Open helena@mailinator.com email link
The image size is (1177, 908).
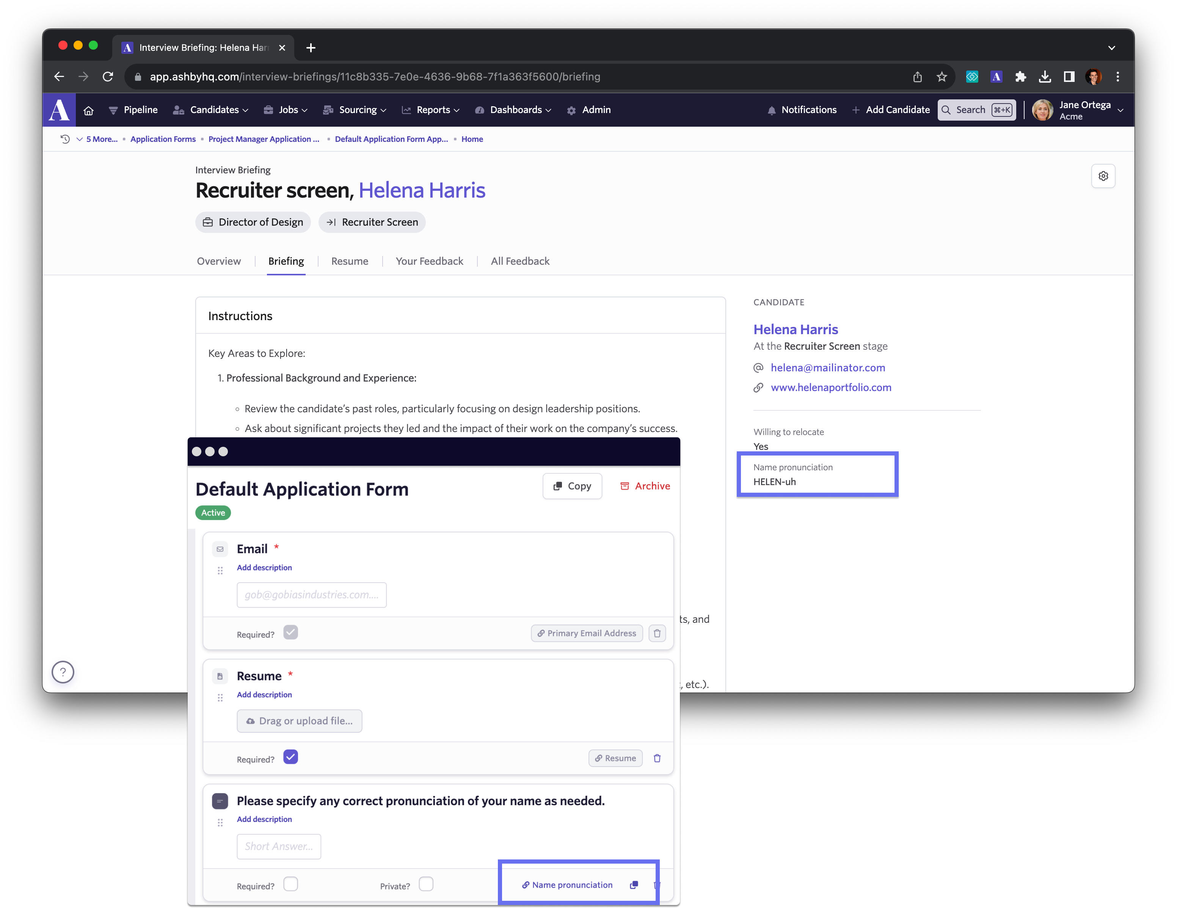[x=827, y=368]
